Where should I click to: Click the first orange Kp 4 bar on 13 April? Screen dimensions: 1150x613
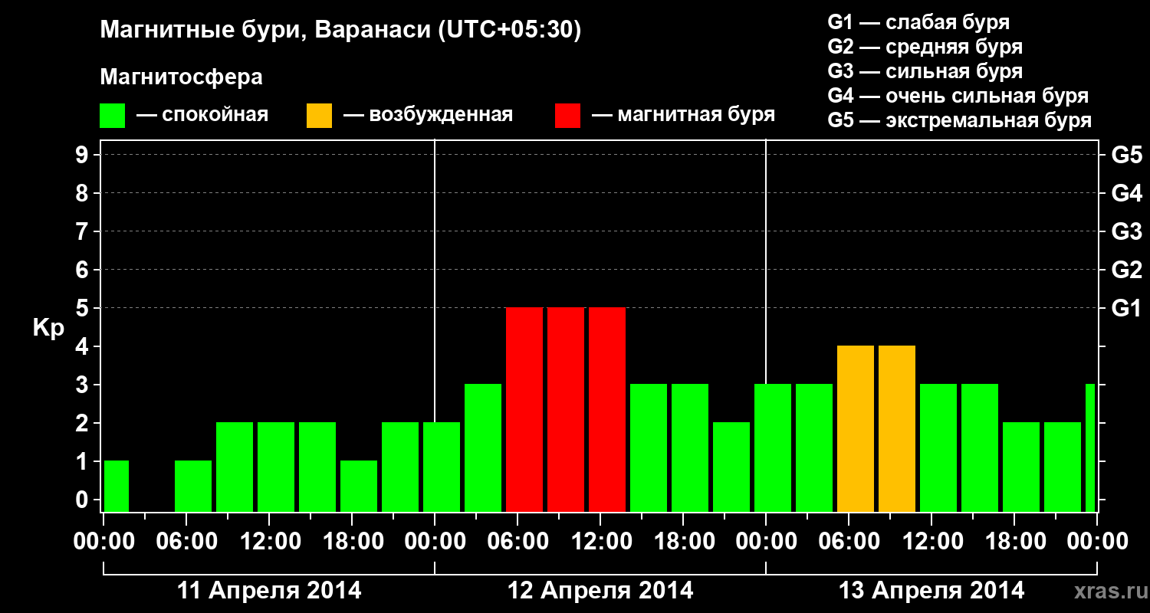pos(856,428)
